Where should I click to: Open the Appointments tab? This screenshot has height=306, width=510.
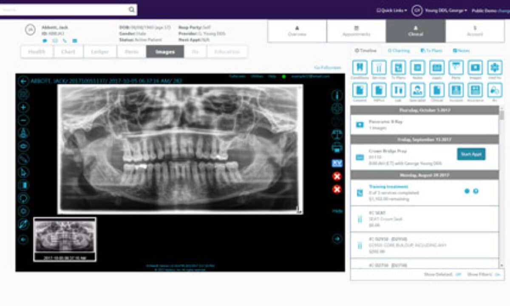click(356, 31)
